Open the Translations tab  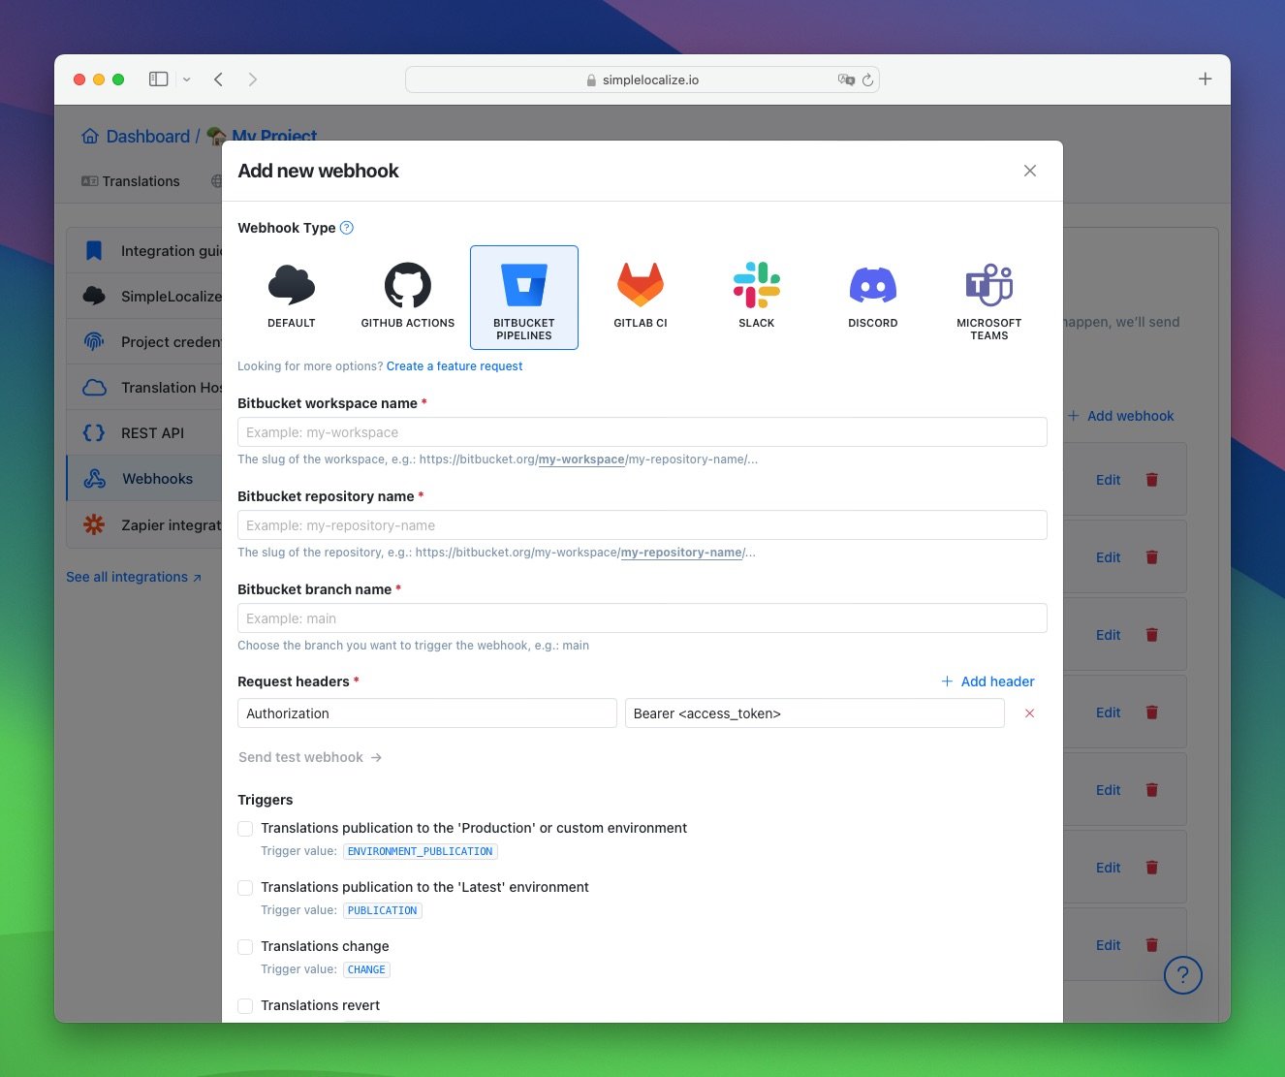131,181
